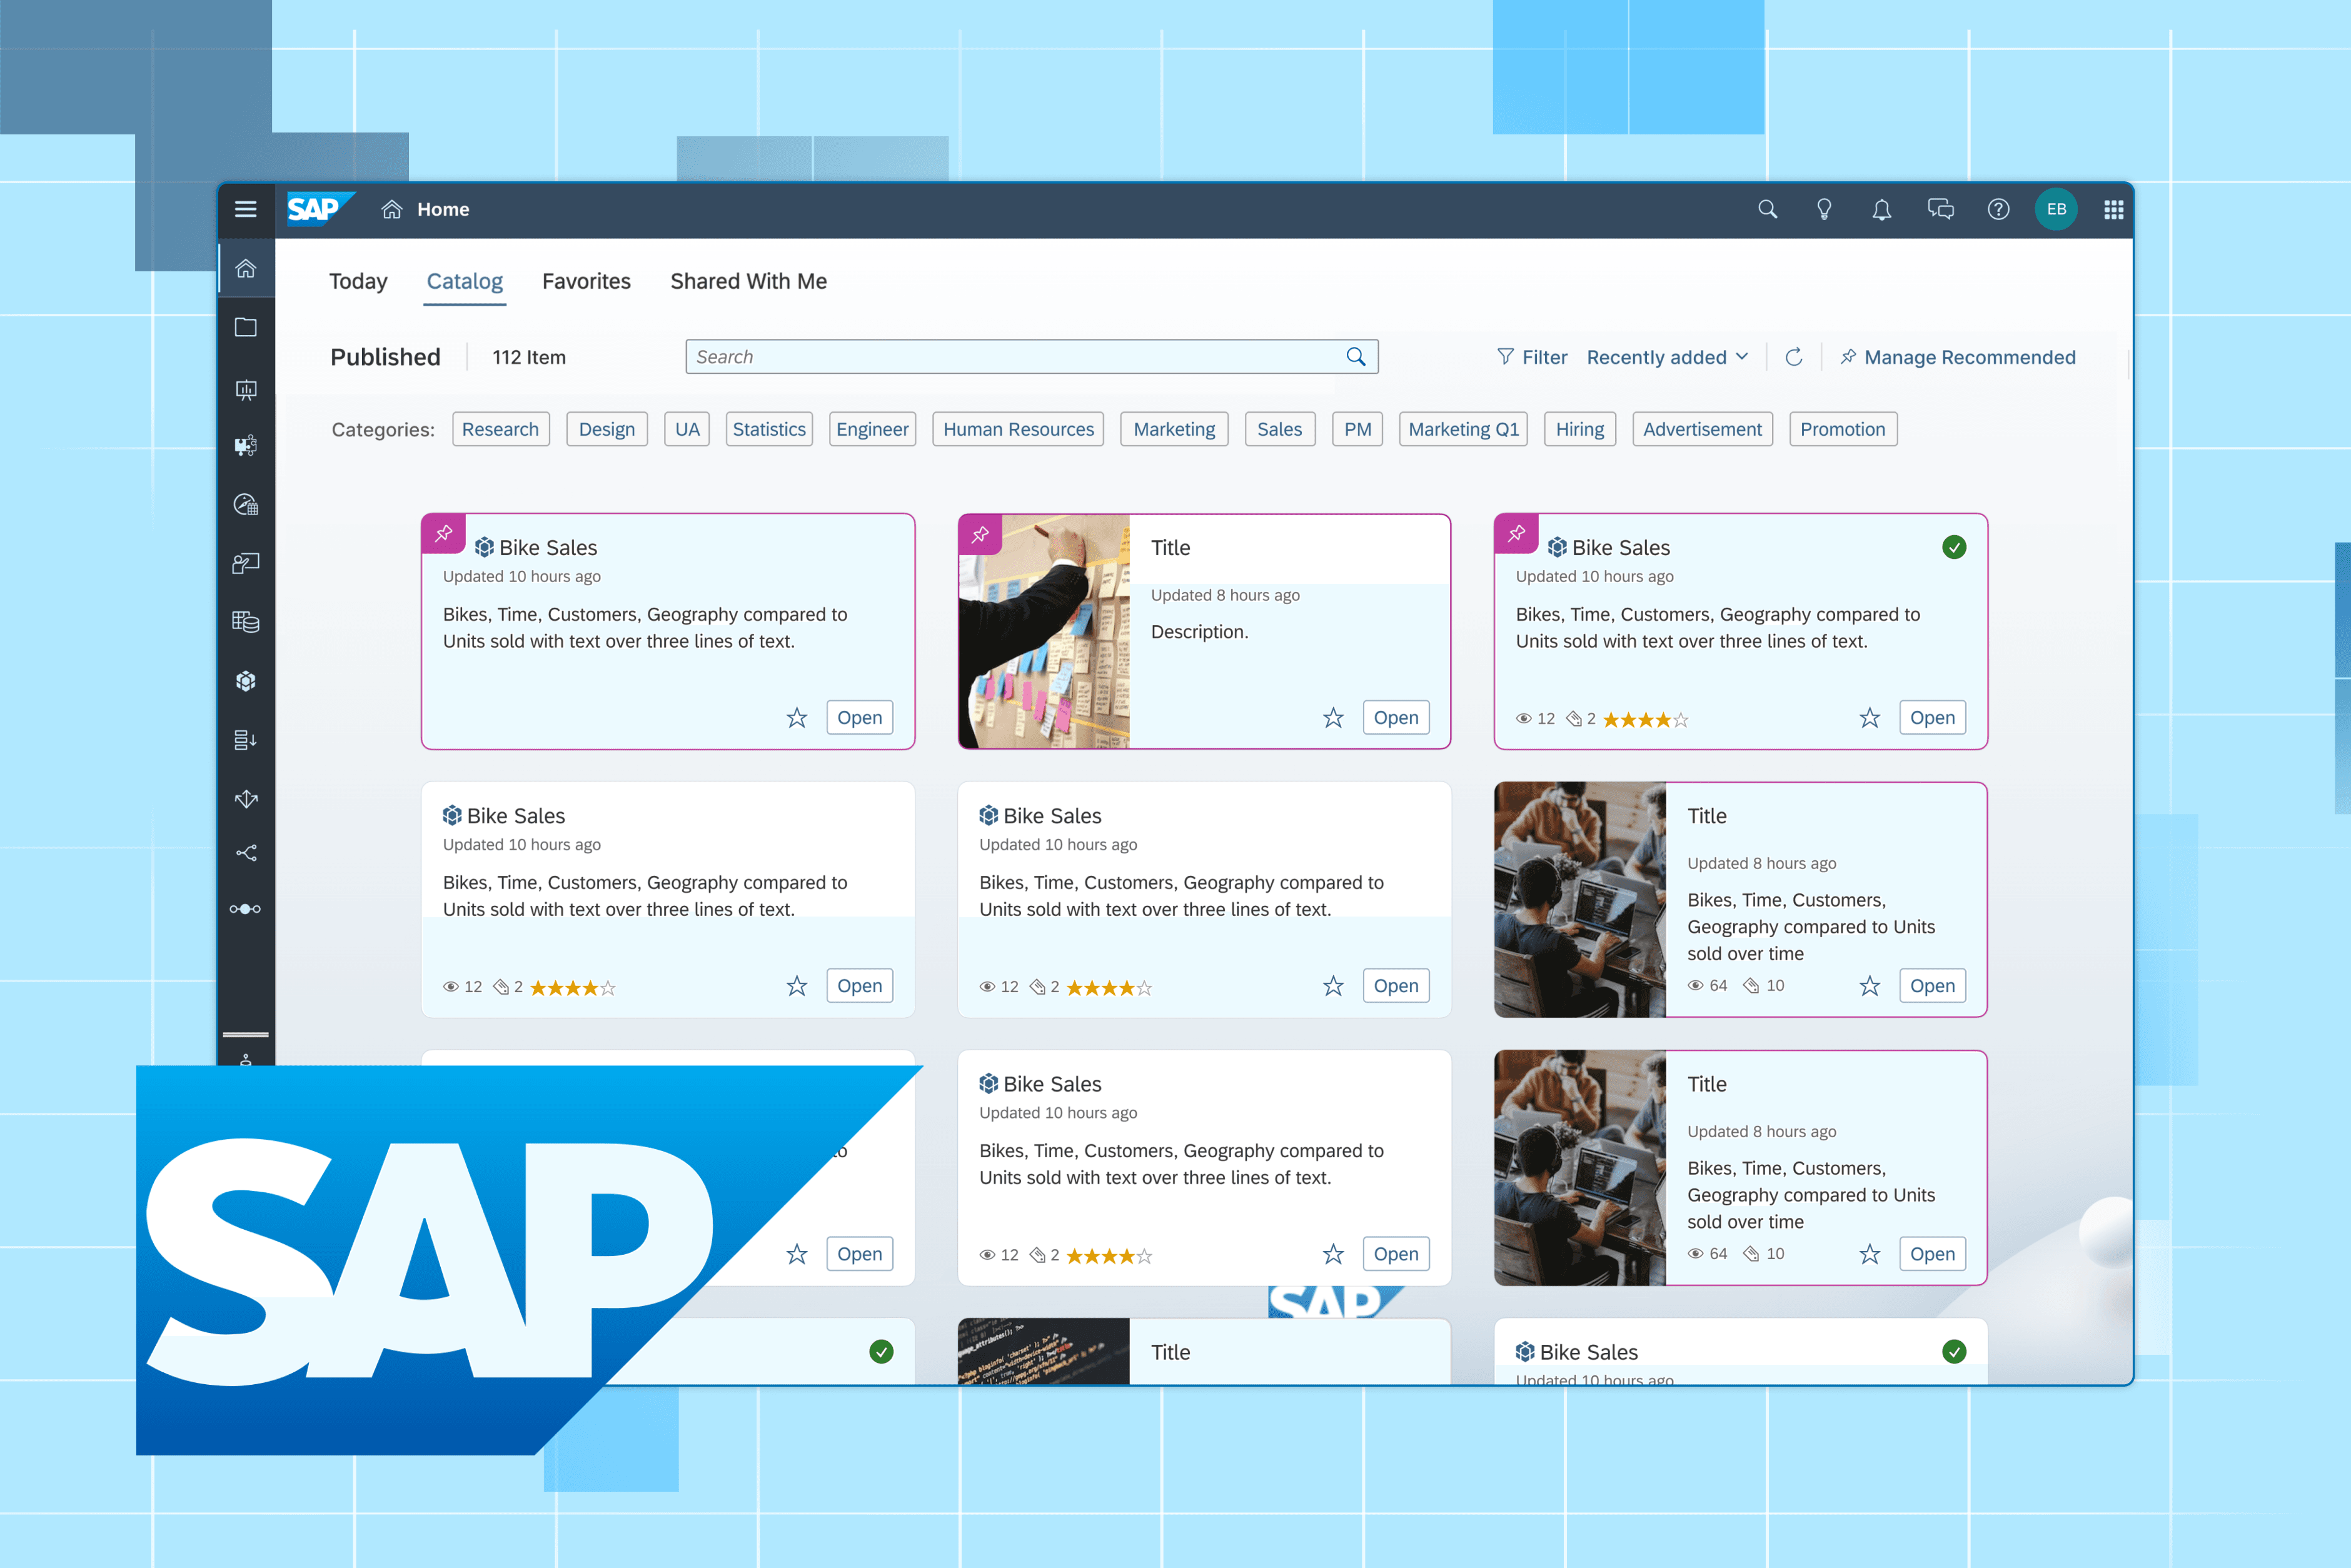Select the Human Resources category
Screen dimensions: 2351x1568
tap(1018, 429)
